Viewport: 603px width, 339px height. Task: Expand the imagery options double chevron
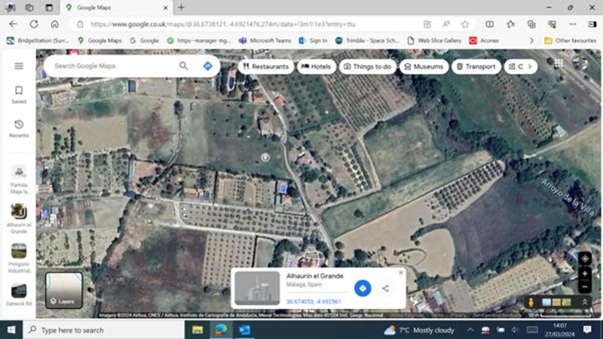tap(584, 302)
